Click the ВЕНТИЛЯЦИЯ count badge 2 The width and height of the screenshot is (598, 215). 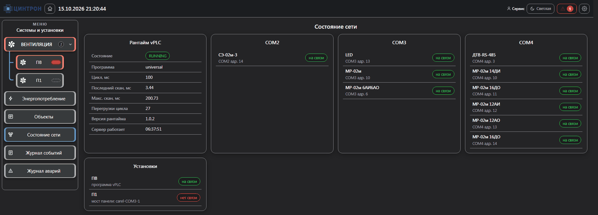(61, 44)
